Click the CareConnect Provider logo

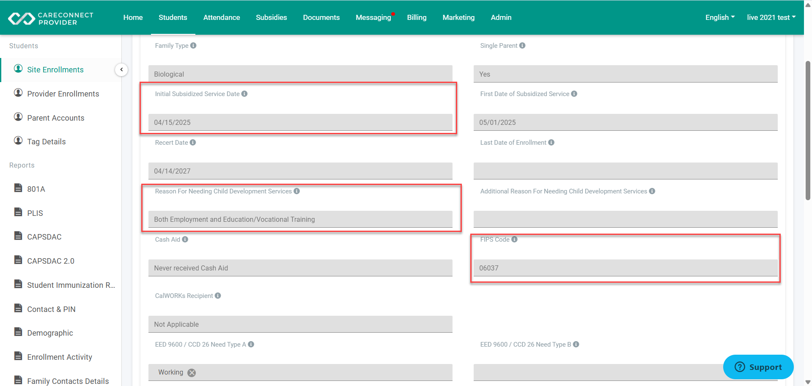[x=51, y=18]
